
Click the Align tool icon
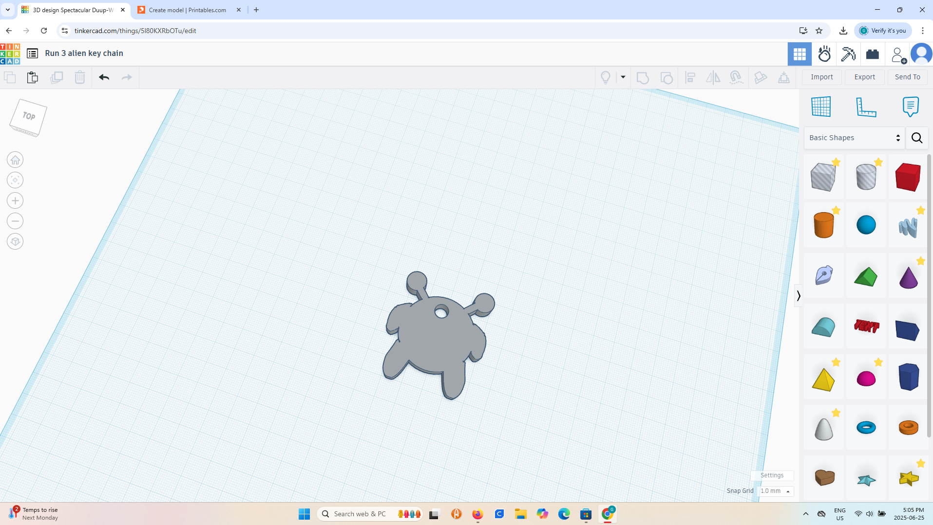[690, 77]
